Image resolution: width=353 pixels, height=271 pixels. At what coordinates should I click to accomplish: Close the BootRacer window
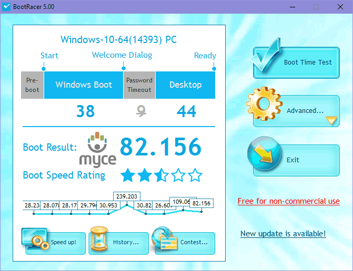click(340, 7)
